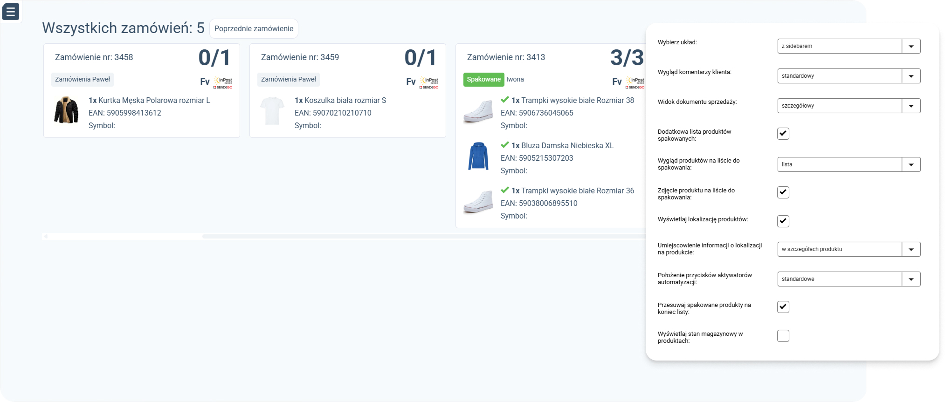Open the hamburger menu icon
The height and width of the screenshot is (402, 945).
pyautogui.click(x=11, y=11)
